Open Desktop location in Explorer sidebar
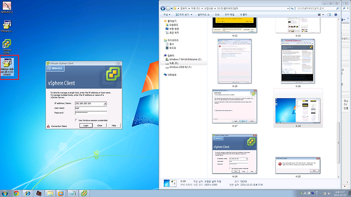This screenshot has height=197, width=351. point(172,29)
